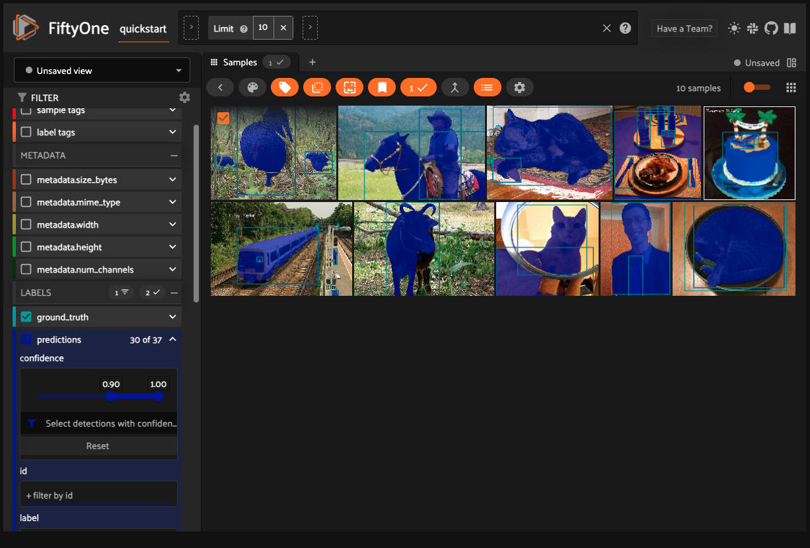Click the confidence slider 1.00 handle
The width and height of the screenshot is (810, 548).
159,396
